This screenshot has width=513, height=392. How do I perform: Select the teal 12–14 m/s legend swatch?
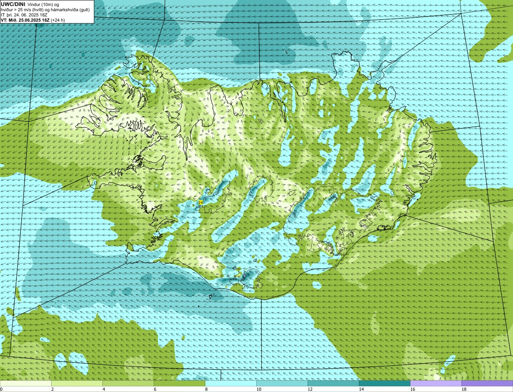(x=333, y=383)
